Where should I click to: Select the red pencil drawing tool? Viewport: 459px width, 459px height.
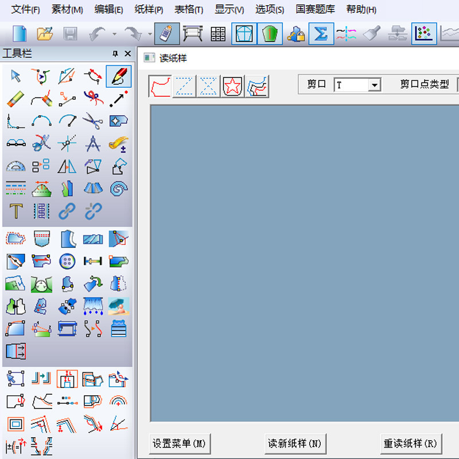(119, 76)
